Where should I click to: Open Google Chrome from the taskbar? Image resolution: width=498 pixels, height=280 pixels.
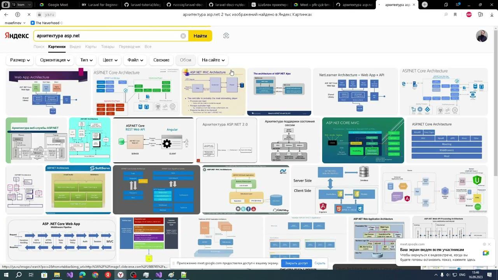95,275
